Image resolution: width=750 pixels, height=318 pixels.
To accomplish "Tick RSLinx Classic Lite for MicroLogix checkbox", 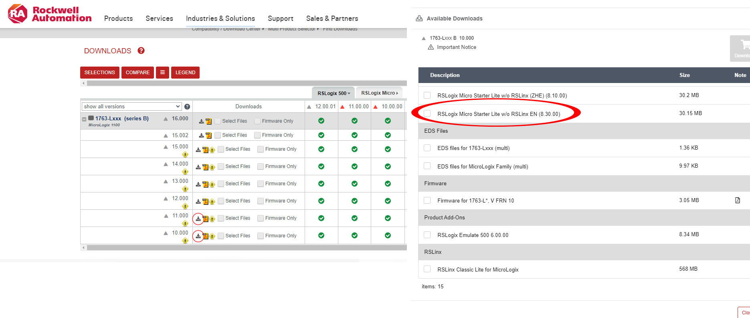I will [427, 269].
